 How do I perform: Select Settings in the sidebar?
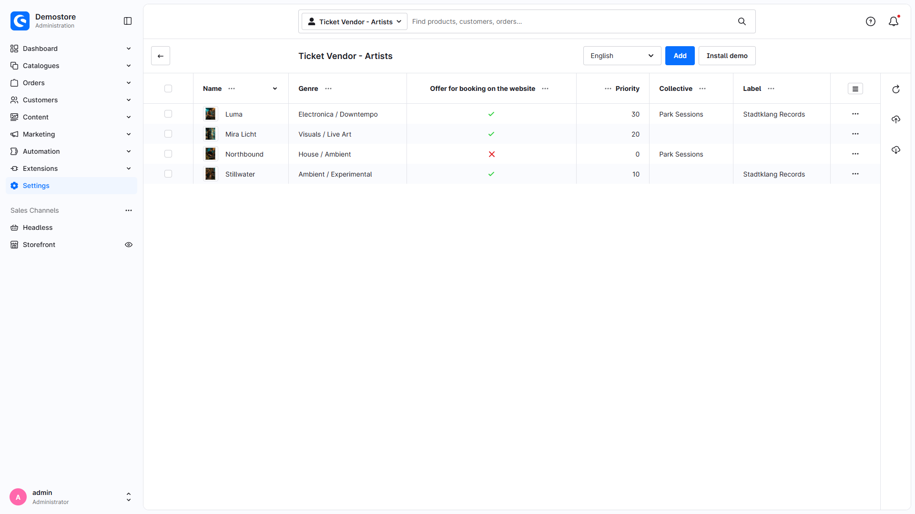tap(71, 186)
